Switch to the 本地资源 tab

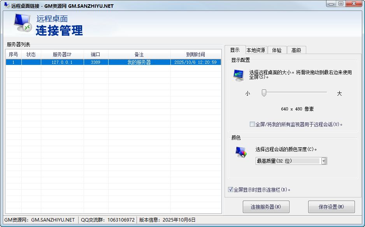coord(256,50)
